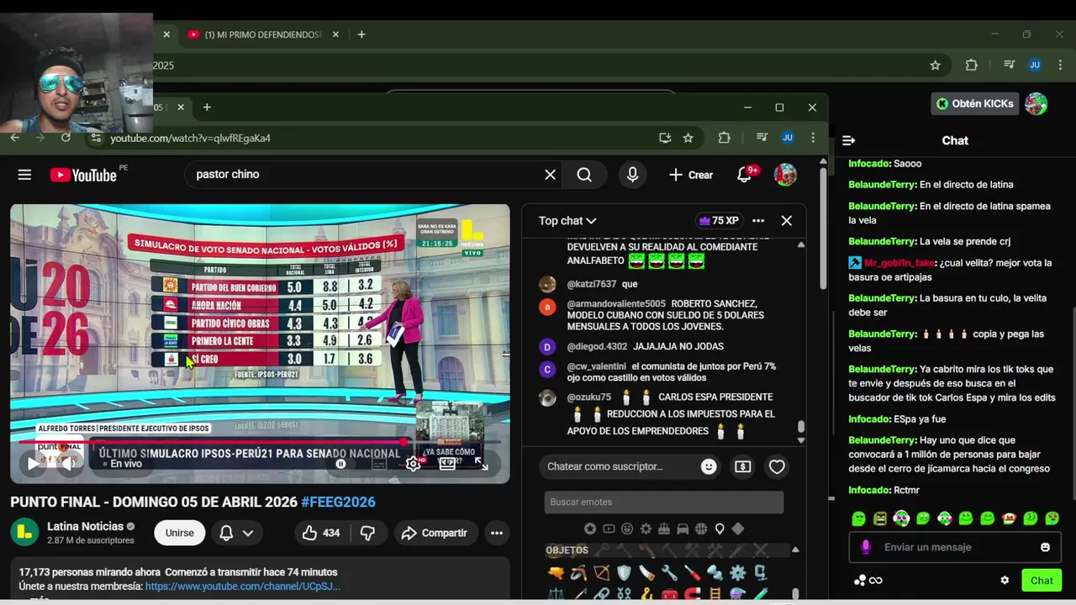The height and width of the screenshot is (605, 1076).
Task: Enter fullscreen in the video player
Action: tap(481, 463)
